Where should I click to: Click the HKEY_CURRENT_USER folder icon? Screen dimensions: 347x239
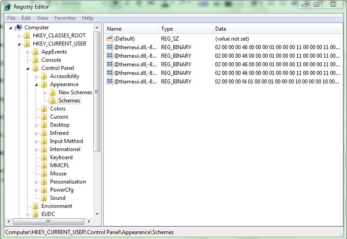tap(27, 44)
